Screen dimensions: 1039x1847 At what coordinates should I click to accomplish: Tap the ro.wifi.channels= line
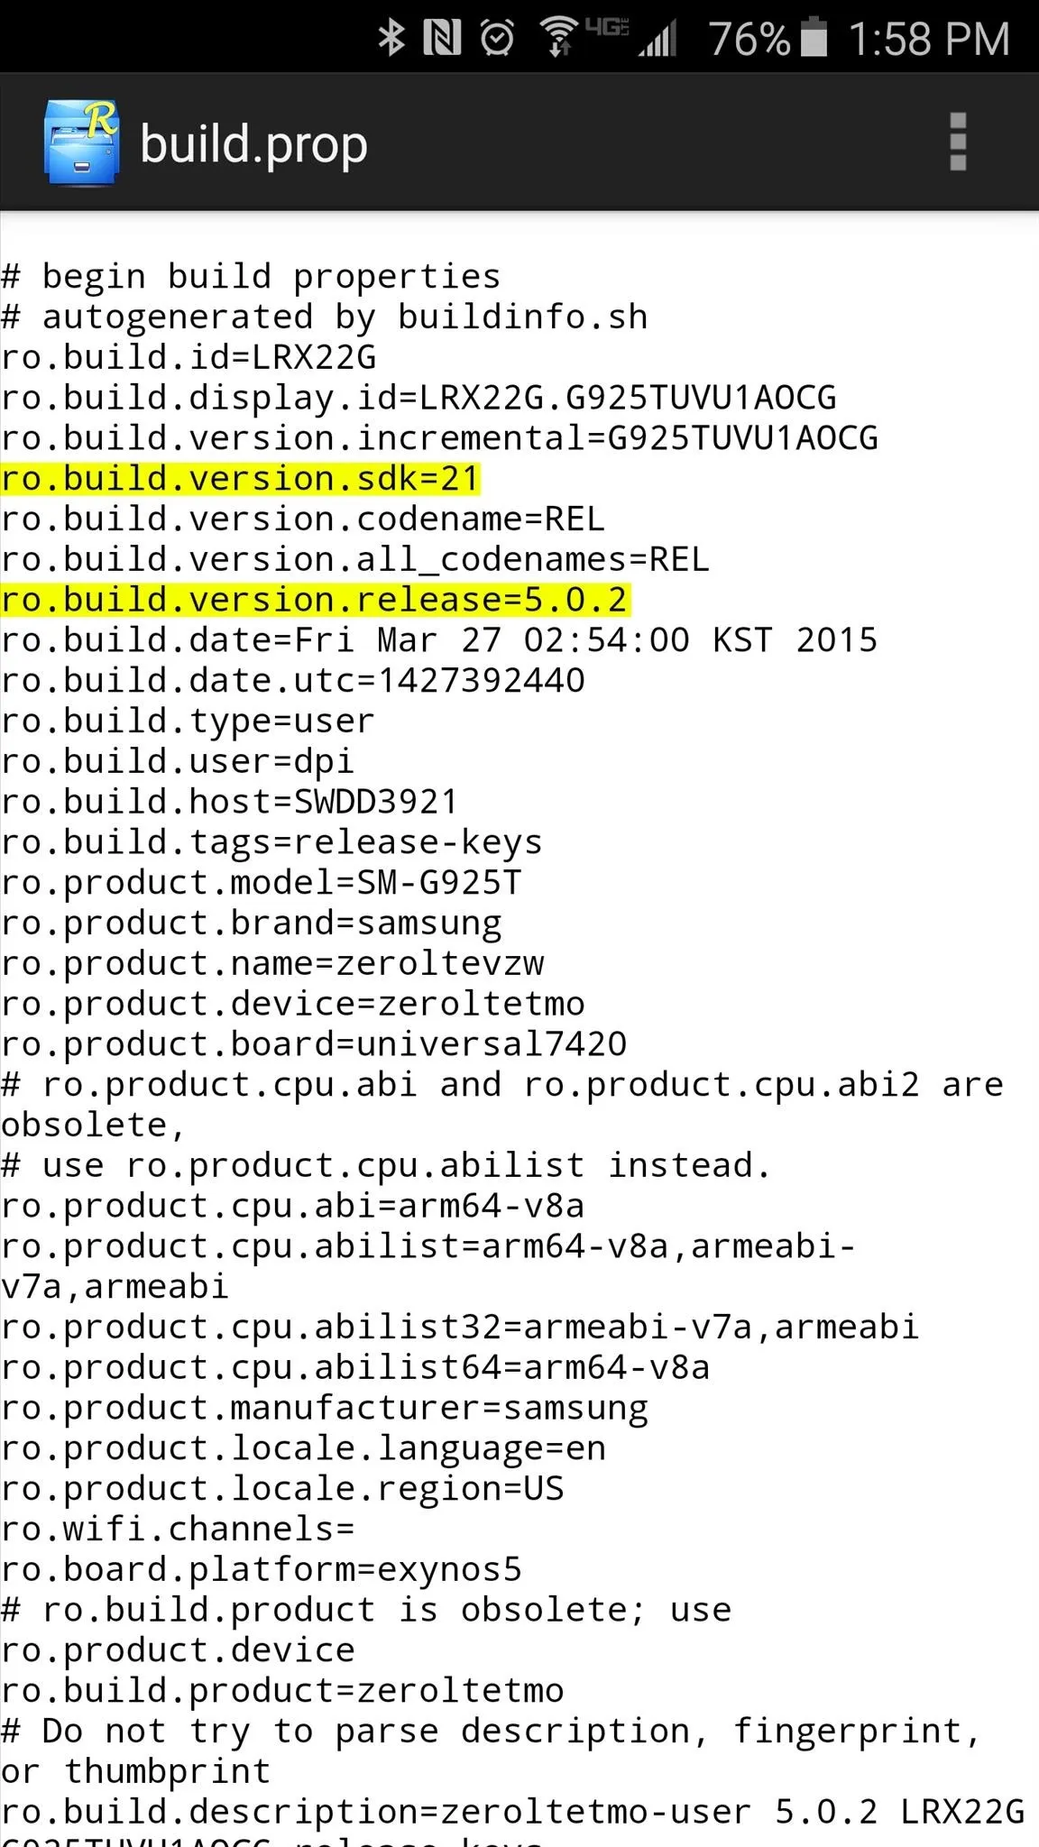tap(178, 1529)
